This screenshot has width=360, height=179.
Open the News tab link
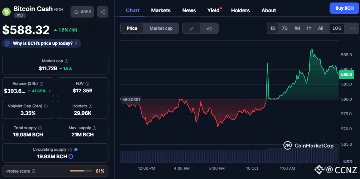pyautogui.click(x=189, y=10)
